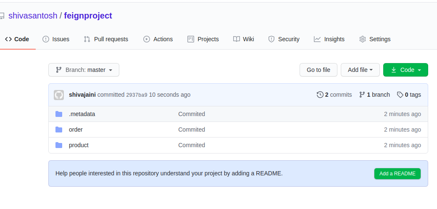Image resolution: width=437 pixels, height=209 pixels.
Task: Open the Insights tab
Action: click(x=329, y=39)
